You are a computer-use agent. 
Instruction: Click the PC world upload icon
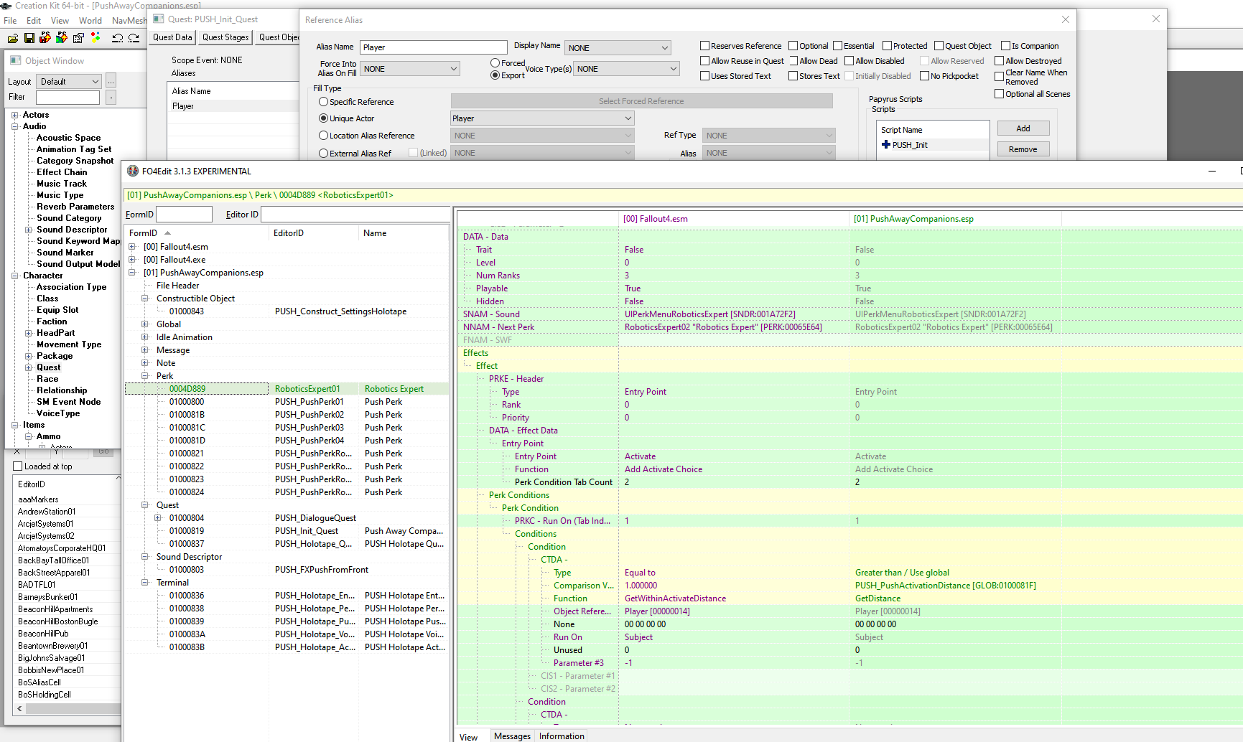point(62,37)
